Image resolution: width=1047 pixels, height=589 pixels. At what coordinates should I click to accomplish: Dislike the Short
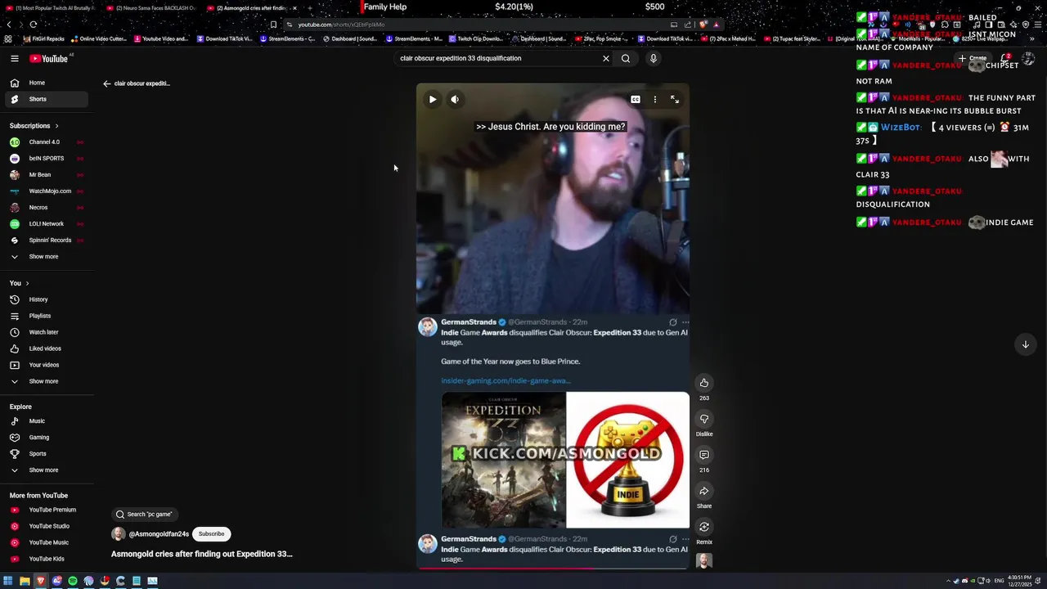point(703,419)
